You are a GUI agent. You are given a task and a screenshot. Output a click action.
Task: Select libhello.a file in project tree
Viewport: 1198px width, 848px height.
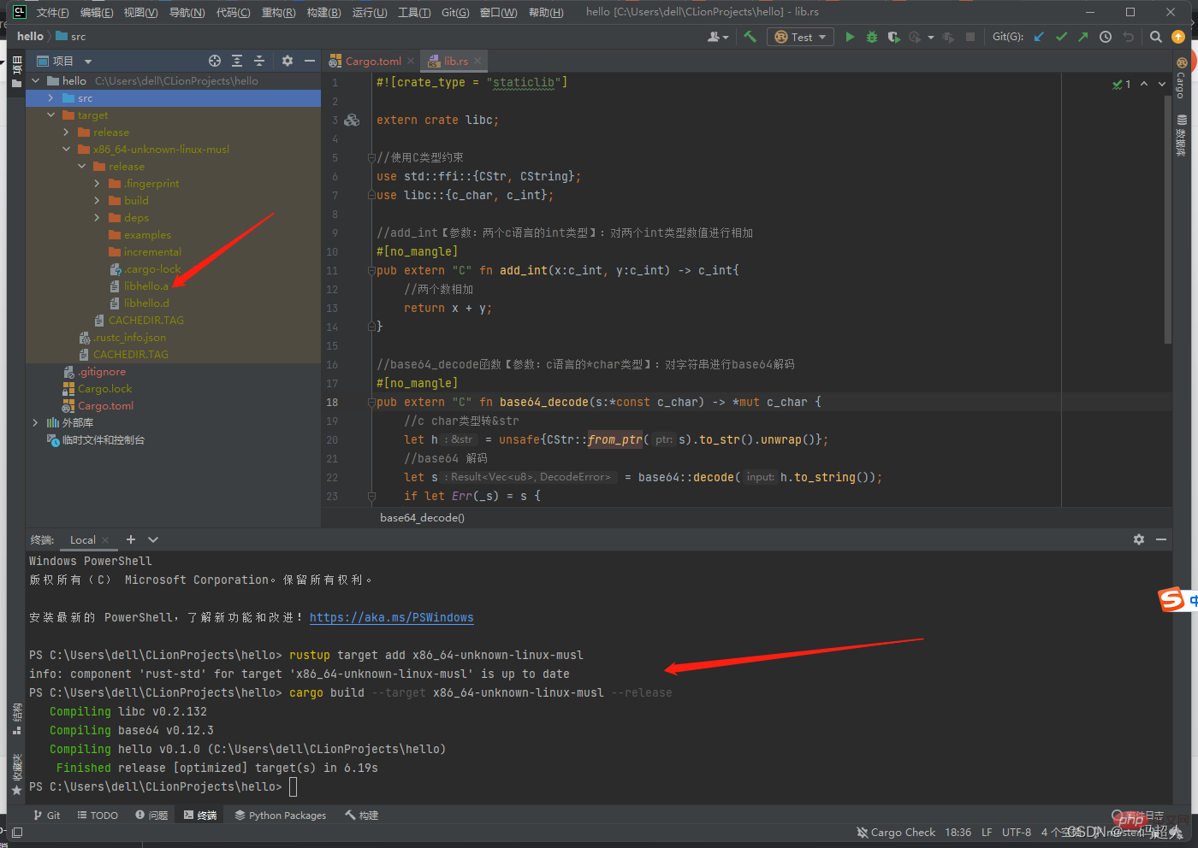(145, 286)
